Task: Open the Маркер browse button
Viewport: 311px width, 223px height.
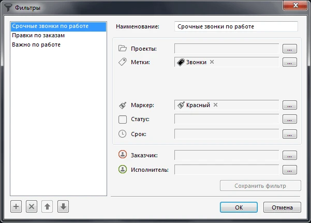Action: (290, 105)
